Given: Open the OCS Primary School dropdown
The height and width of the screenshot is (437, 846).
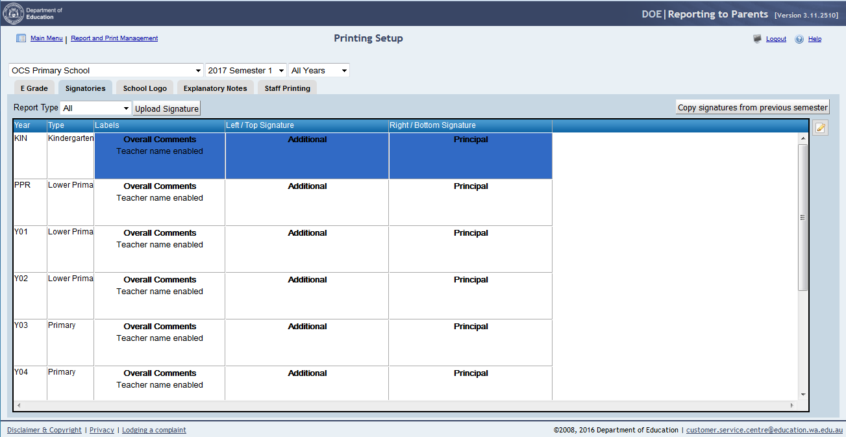Looking at the screenshot, I should (x=106, y=70).
